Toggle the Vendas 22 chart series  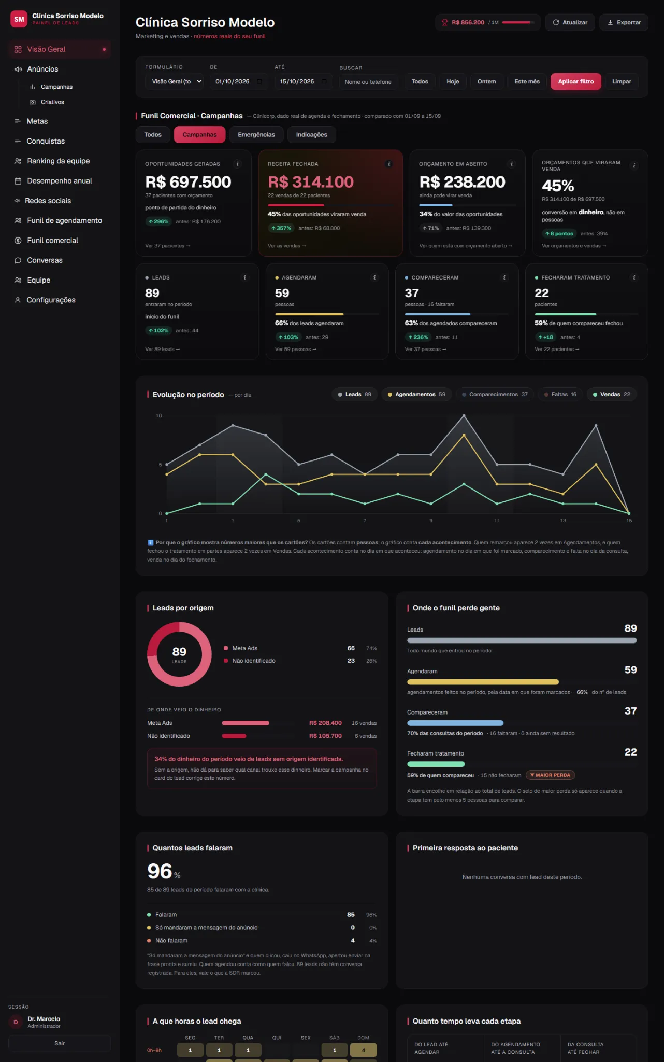(x=612, y=395)
